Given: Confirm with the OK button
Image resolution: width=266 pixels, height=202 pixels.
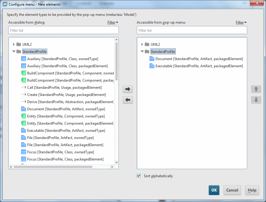Looking at the screenshot, I should click(x=214, y=190).
